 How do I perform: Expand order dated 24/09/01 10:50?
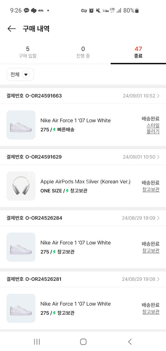(x=158, y=157)
